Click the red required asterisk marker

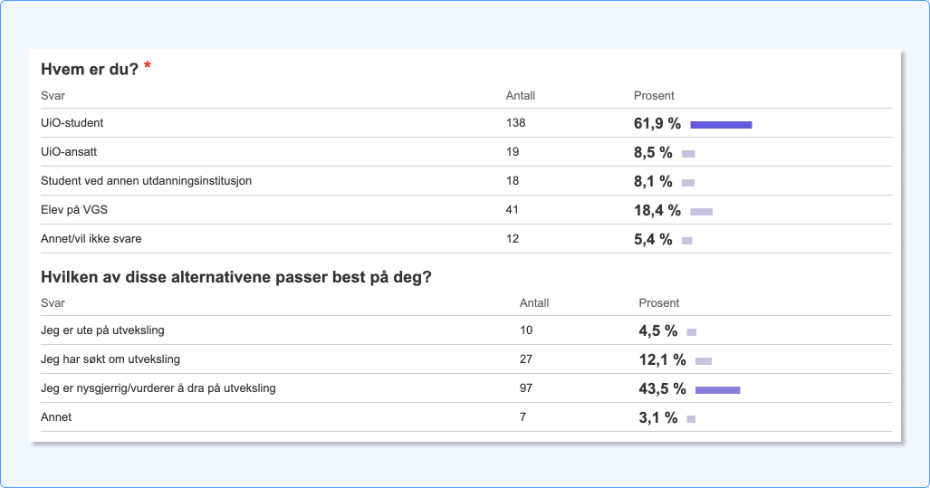148,66
